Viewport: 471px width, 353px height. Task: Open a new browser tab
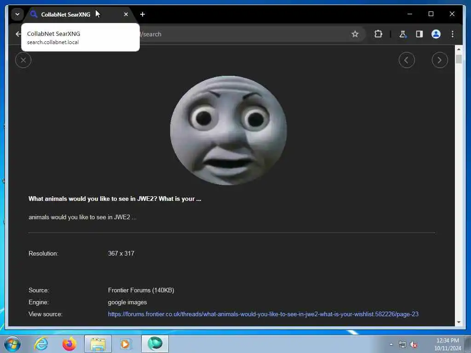143,14
